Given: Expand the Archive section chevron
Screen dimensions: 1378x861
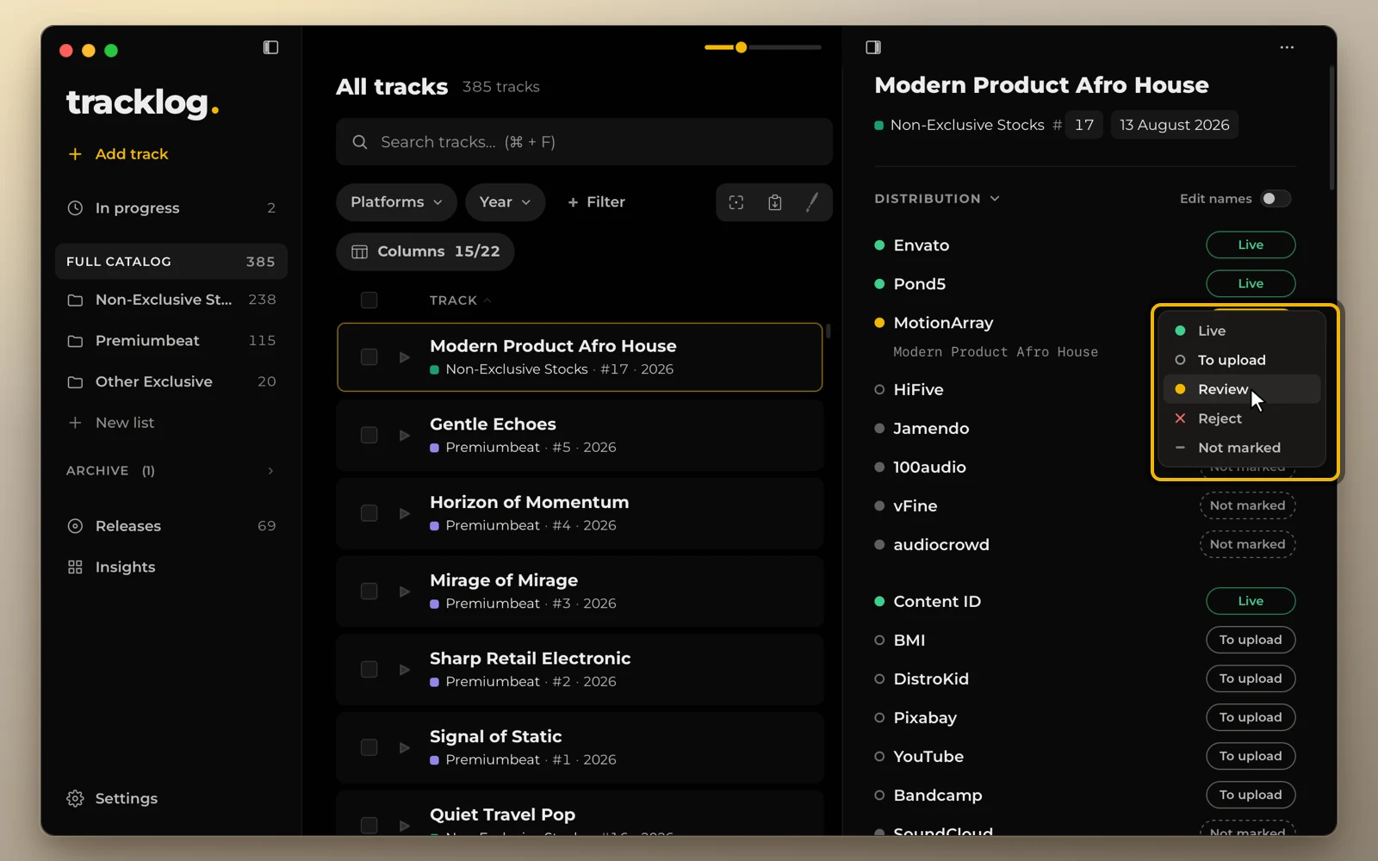Looking at the screenshot, I should 270,471.
